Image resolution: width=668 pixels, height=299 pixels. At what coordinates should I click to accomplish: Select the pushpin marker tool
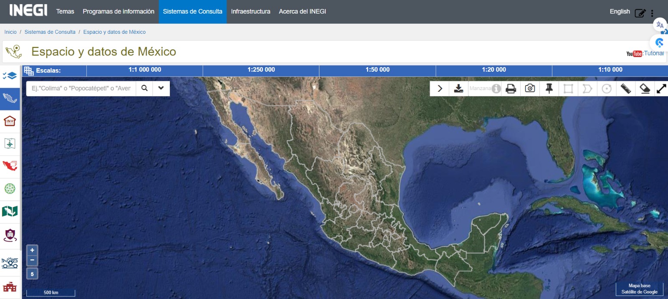549,88
